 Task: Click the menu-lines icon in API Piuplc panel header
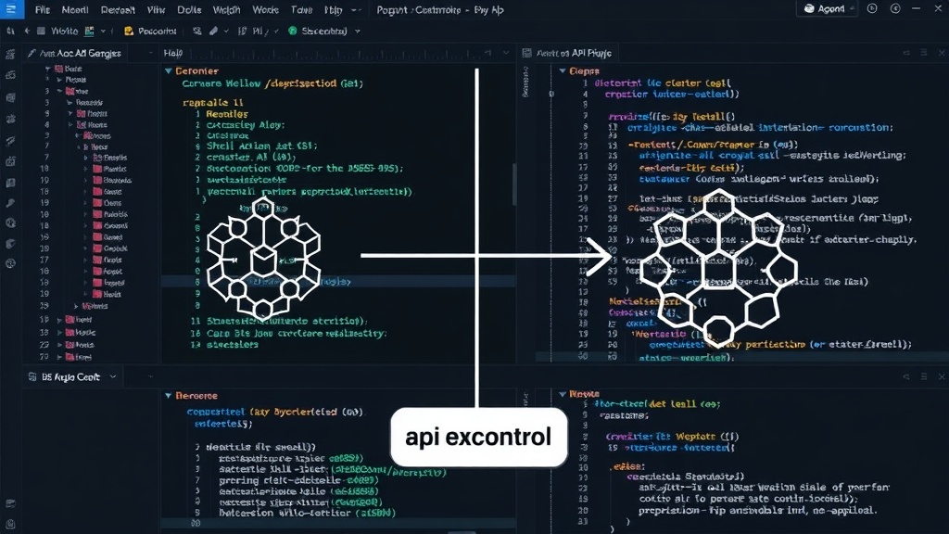(924, 53)
